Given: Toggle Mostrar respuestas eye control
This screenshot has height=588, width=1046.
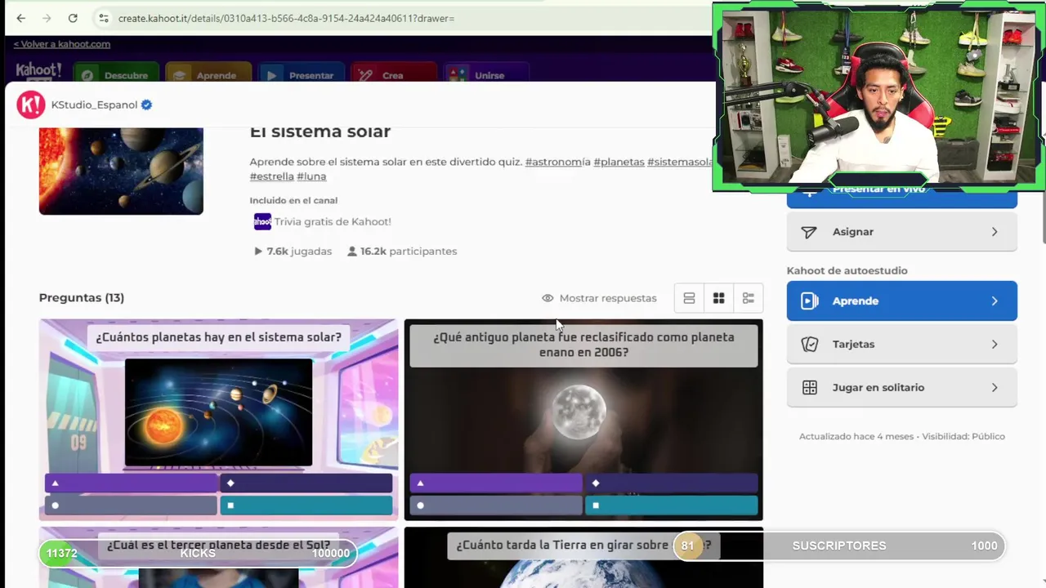Looking at the screenshot, I should click(599, 298).
